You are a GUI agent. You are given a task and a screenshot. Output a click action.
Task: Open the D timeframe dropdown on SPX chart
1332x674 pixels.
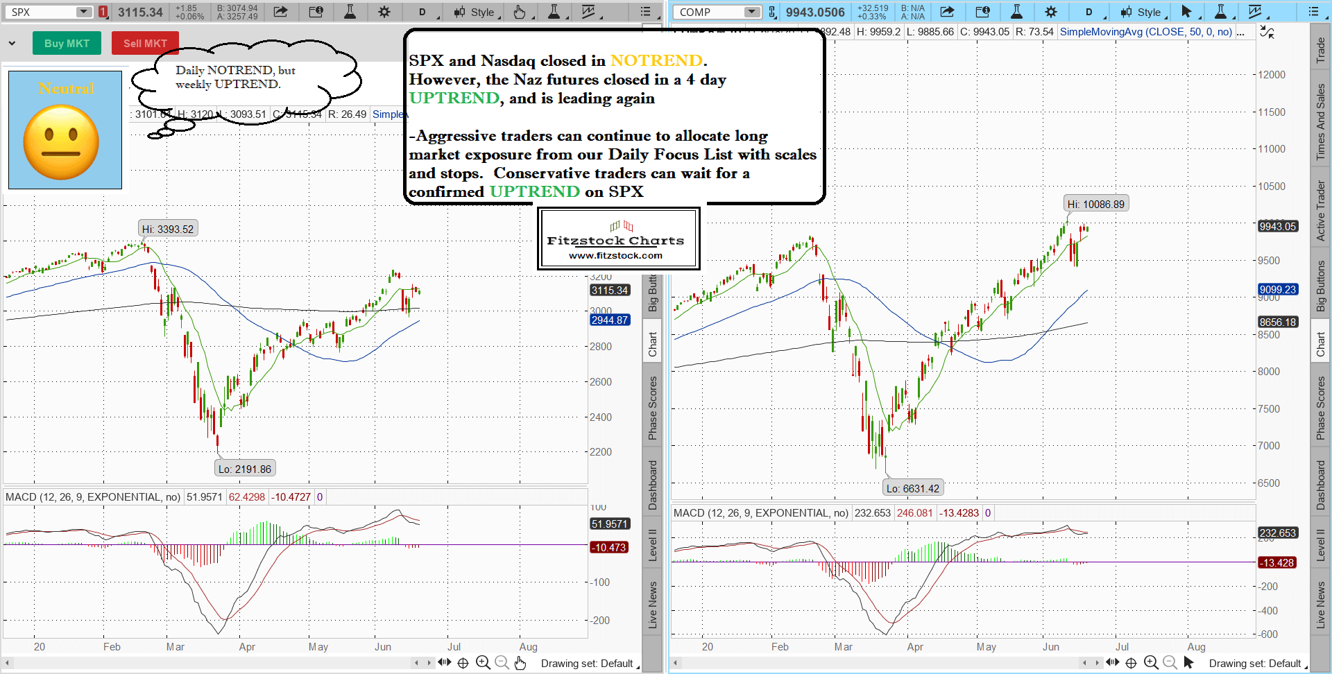pyautogui.click(x=423, y=12)
